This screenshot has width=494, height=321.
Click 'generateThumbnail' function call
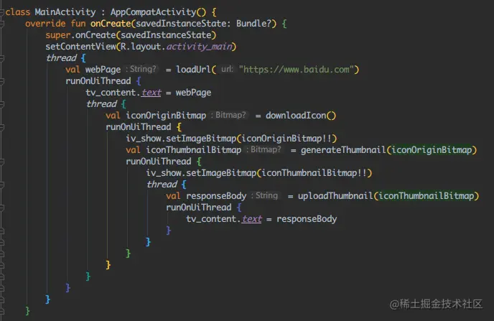(343, 150)
